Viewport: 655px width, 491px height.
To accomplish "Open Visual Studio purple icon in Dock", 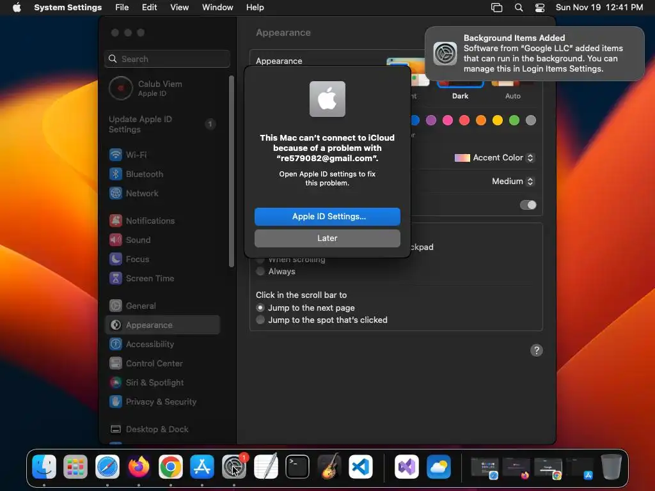I will pyautogui.click(x=407, y=467).
